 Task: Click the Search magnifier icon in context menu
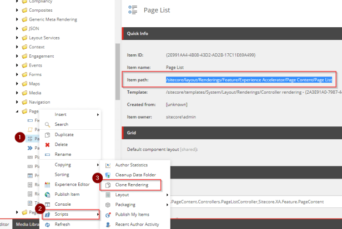click(x=47, y=124)
